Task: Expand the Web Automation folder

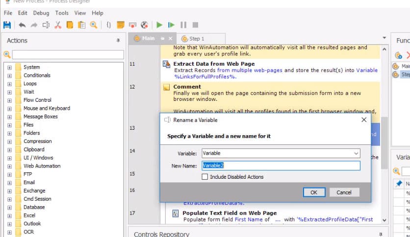Action: click(9, 166)
